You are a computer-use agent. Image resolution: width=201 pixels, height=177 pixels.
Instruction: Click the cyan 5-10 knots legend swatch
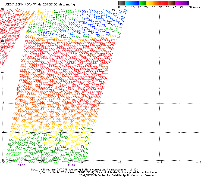pos(129,3)
